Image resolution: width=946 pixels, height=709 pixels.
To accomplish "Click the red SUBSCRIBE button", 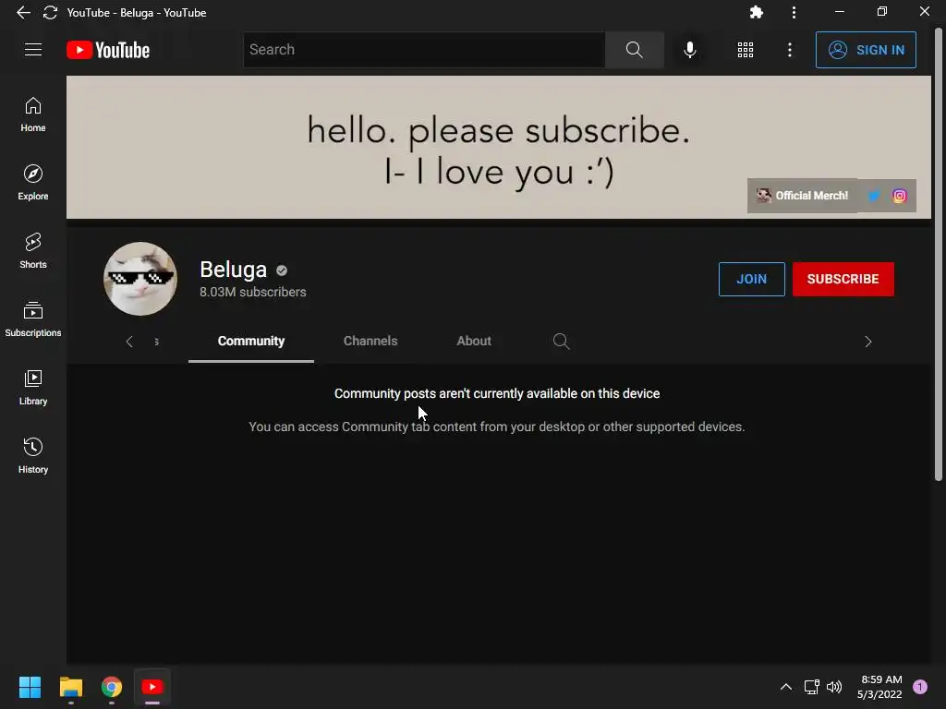I will (843, 279).
